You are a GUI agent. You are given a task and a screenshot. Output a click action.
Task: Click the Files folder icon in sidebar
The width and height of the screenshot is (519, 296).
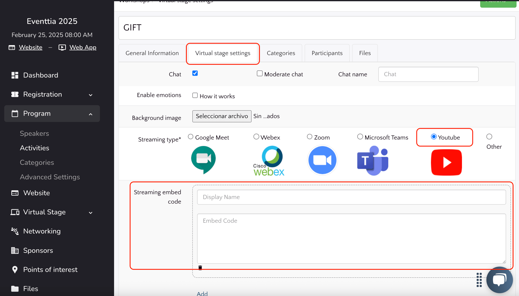tap(15, 289)
